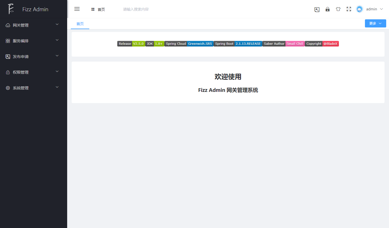
Task: Click the lock screen icon
Action: point(327,9)
